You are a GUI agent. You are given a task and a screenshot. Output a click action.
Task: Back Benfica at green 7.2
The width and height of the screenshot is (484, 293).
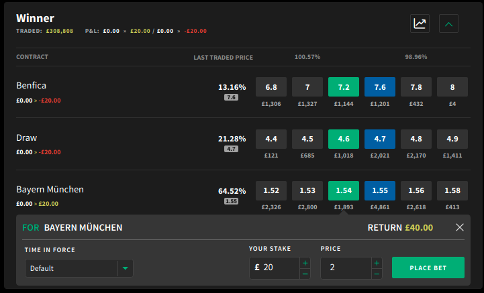click(344, 87)
